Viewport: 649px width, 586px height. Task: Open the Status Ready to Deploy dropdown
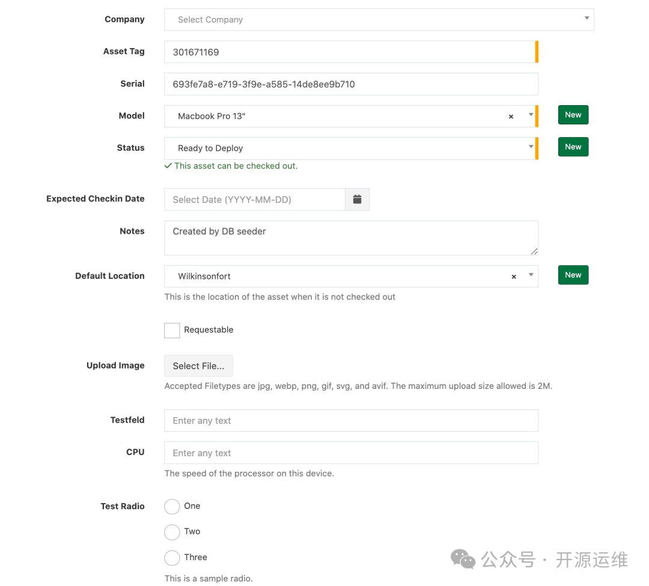point(350,148)
